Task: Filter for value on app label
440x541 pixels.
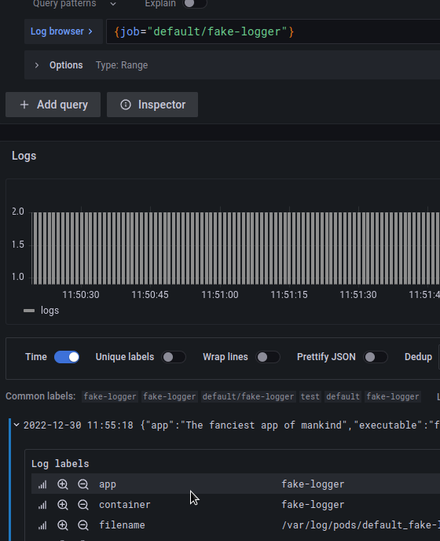Action: [x=63, y=484]
